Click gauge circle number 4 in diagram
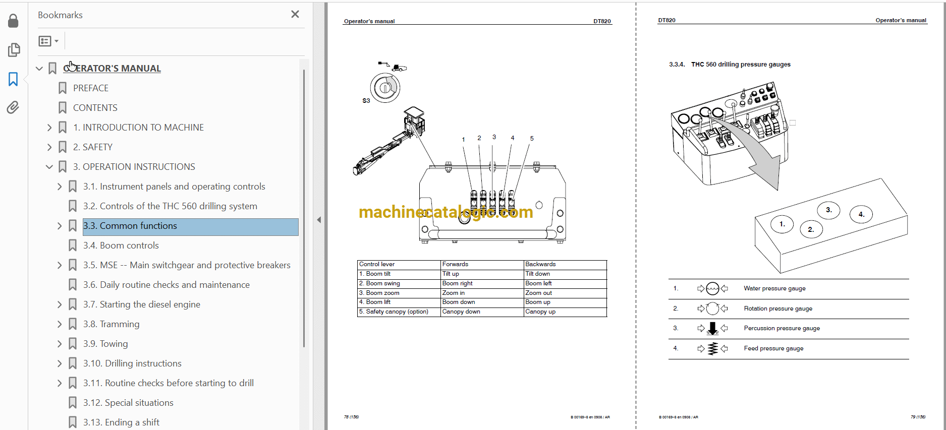The height and width of the screenshot is (430, 946). [x=861, y=214]
